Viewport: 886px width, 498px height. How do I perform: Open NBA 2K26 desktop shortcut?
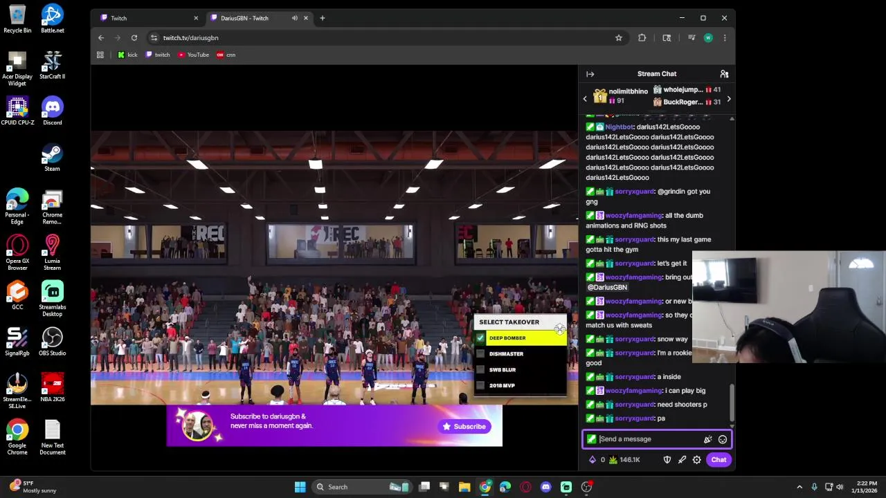[x=53, y=388]
